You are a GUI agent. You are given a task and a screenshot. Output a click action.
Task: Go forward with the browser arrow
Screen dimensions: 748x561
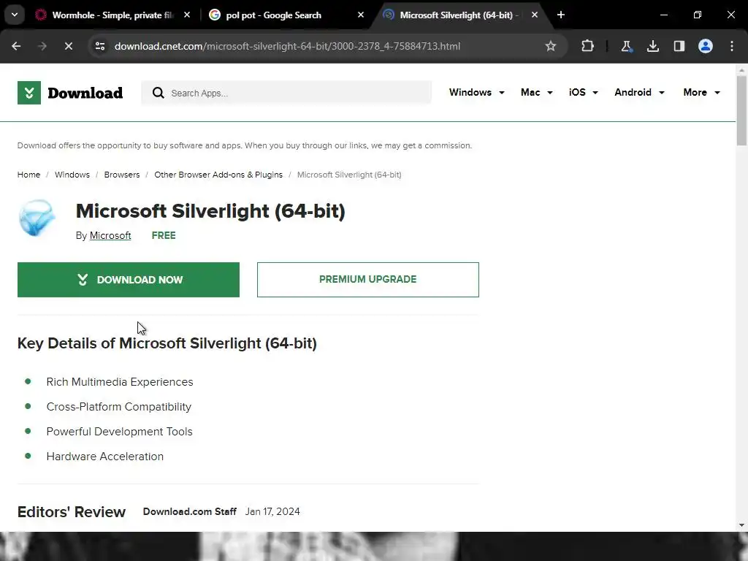(x=42, y=46)
